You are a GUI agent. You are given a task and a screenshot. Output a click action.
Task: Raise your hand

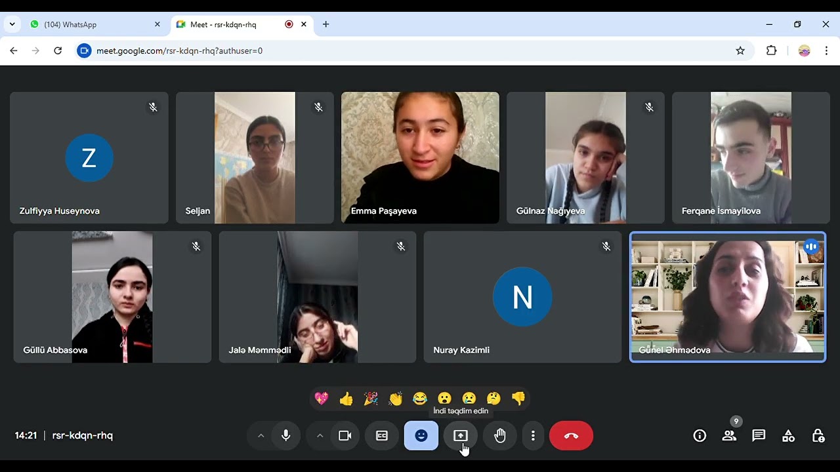(500, 435)
